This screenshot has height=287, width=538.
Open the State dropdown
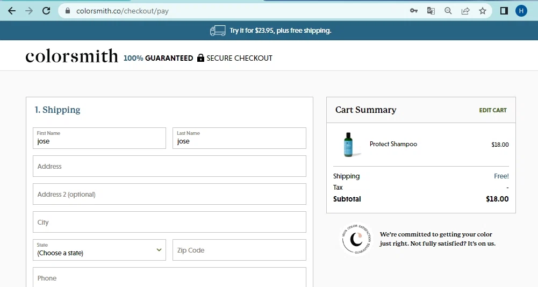[x=99, y=250]
